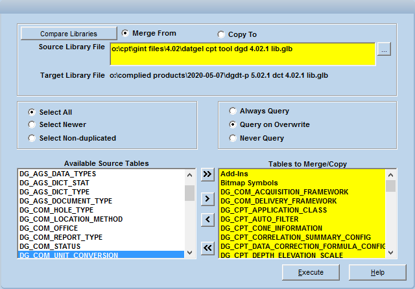Viewport: 415px width, 289px height.
Task: Choose the Copy To radio option
Action: (x=222, y=34)
